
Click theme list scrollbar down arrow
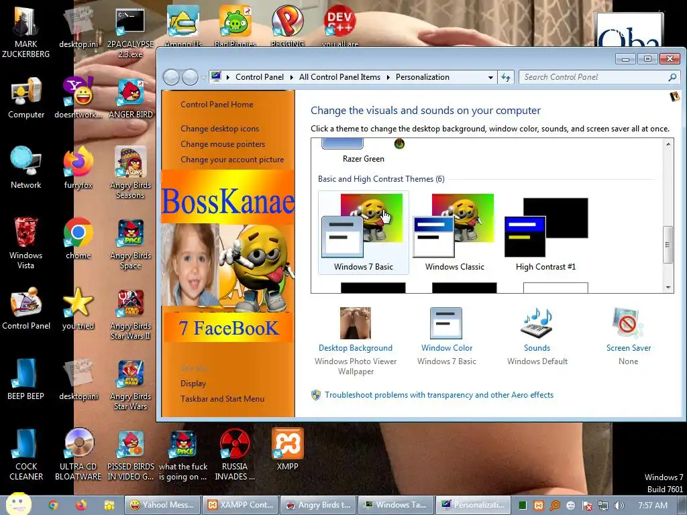(668, 288)
